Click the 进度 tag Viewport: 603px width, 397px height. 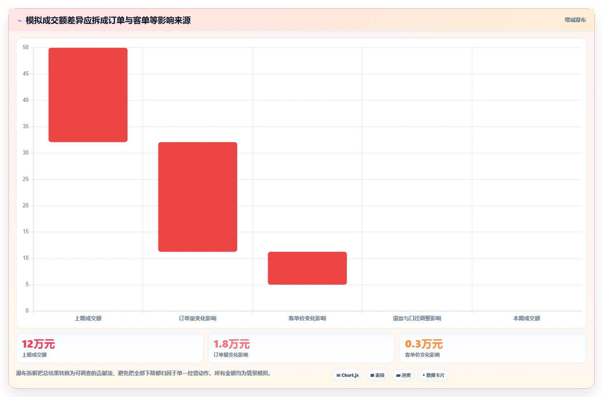pos(403,375)
